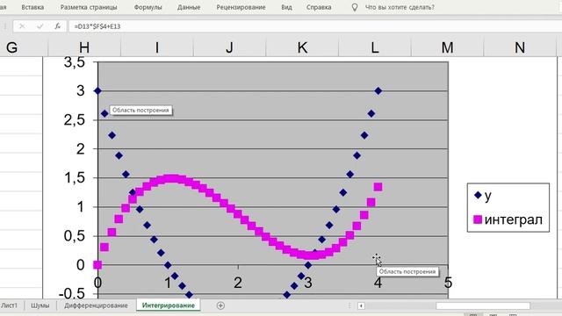Click the horizontal scrollbar thumb
This screenshot has width=562, height=316.
(483, 305)
